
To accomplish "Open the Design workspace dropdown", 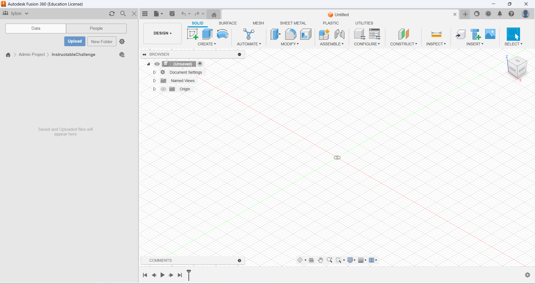I will pyautogui.click(x=162, y=33).
